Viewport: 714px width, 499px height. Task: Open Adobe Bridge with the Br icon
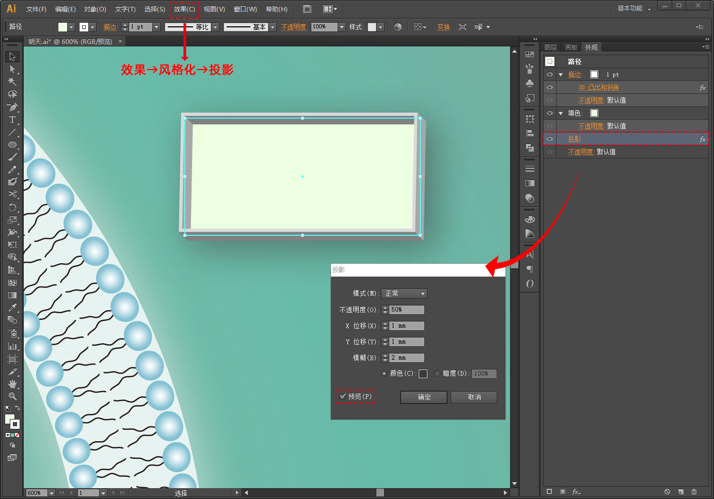coord(307,9)
